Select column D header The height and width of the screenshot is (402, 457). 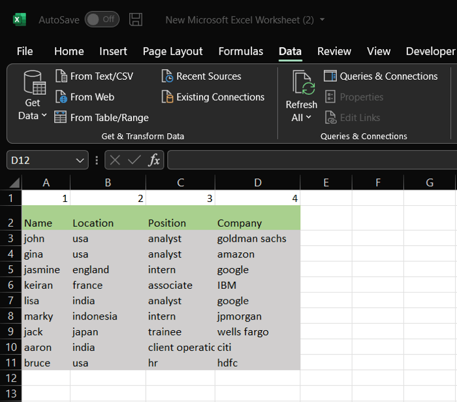click(x=258, y=182)
